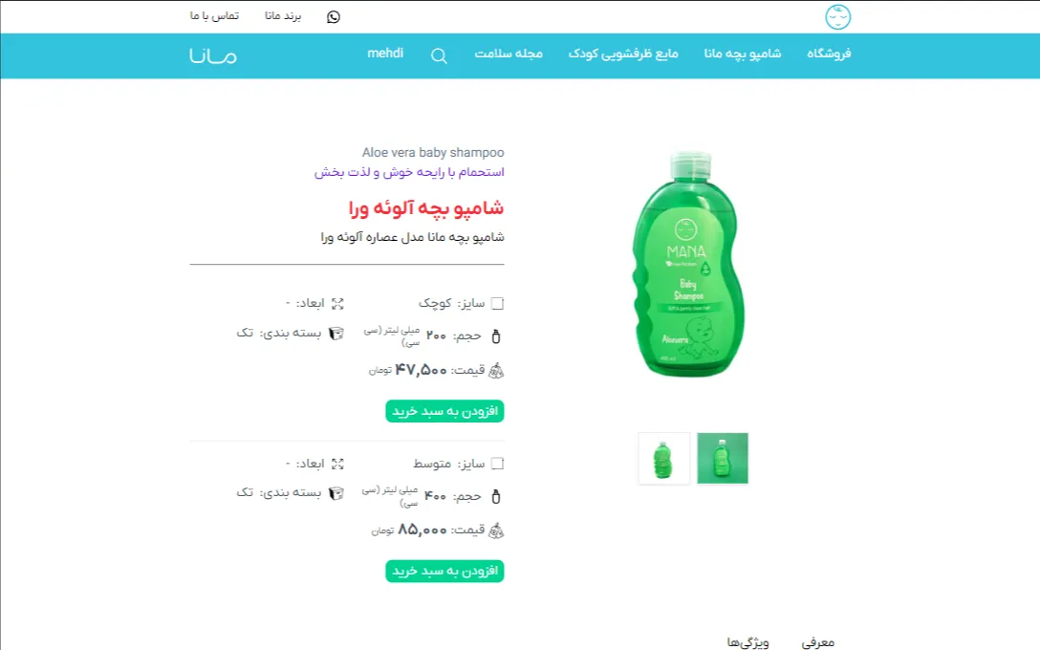Click the price tag icon for 85,000
1040x650 pixels.
[x=496, y=531]
